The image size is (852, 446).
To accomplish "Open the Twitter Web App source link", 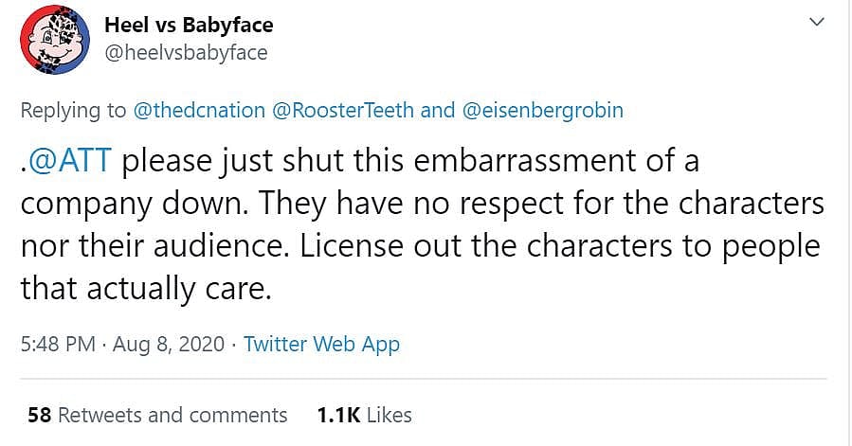I will tap(321, 344).
